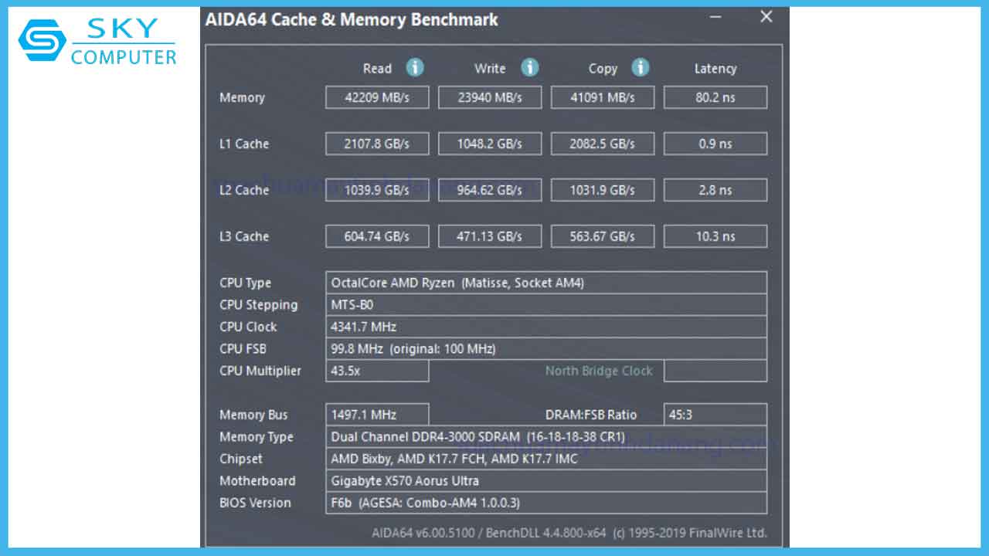The width and height of the screenshot is (989, 556).
Task: Click the L3 Cache row label
Action: point(244,236)
